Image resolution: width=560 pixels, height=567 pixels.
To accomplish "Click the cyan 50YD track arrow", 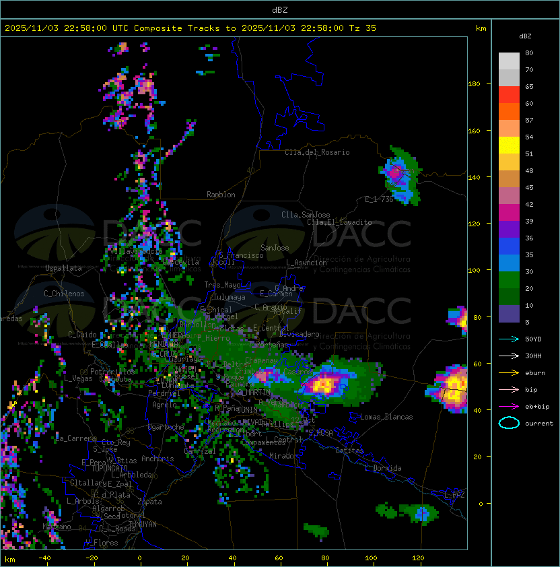I will pyautogui.click(x=509, y=339).
